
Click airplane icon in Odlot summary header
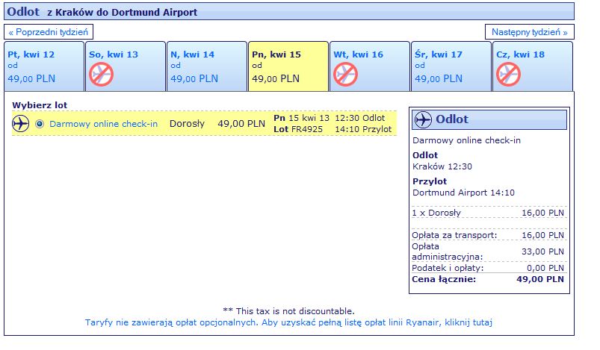[423, 119]
